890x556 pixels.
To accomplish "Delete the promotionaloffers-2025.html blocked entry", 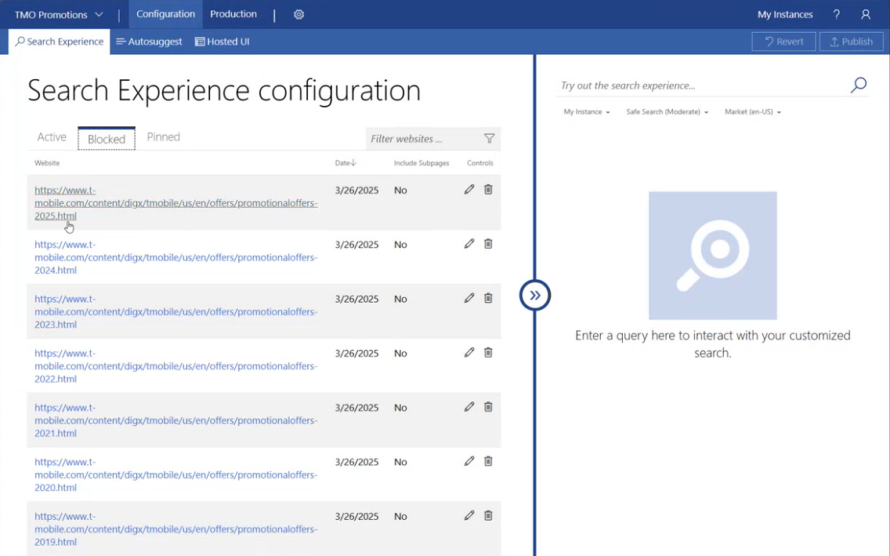I will 488,190.
